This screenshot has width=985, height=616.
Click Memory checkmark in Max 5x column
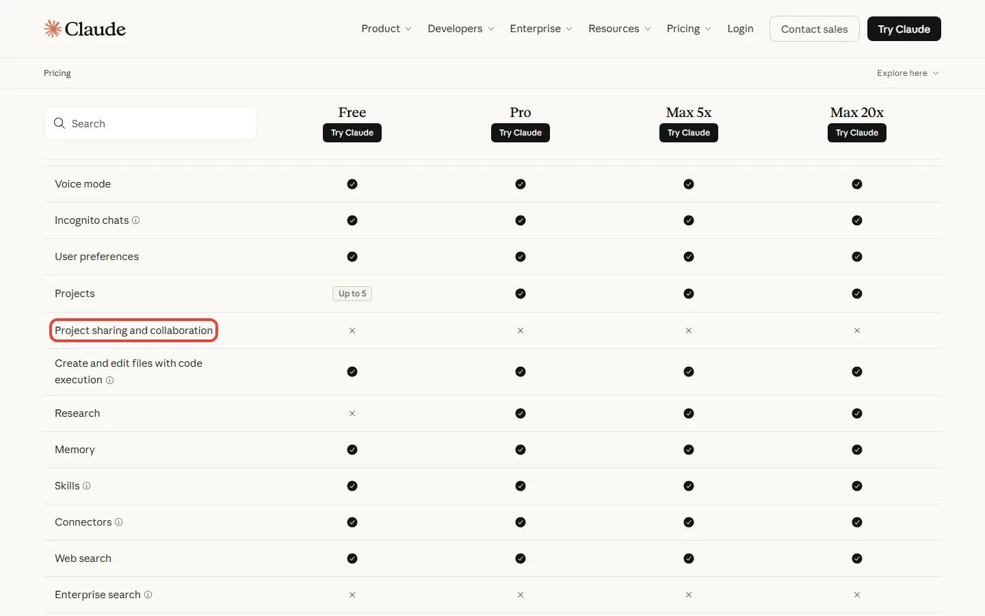click(x=689, y=450)
